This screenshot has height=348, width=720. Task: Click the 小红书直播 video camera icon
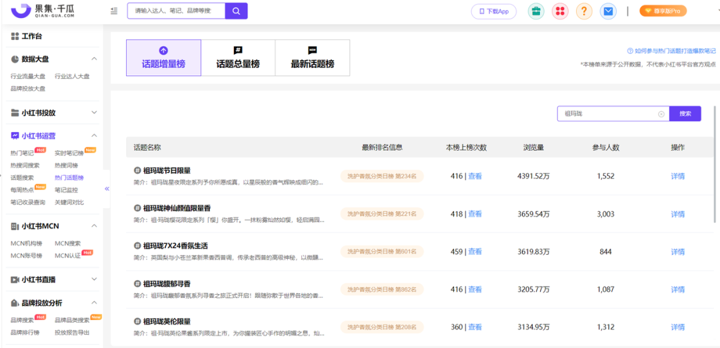click(15, 279)
